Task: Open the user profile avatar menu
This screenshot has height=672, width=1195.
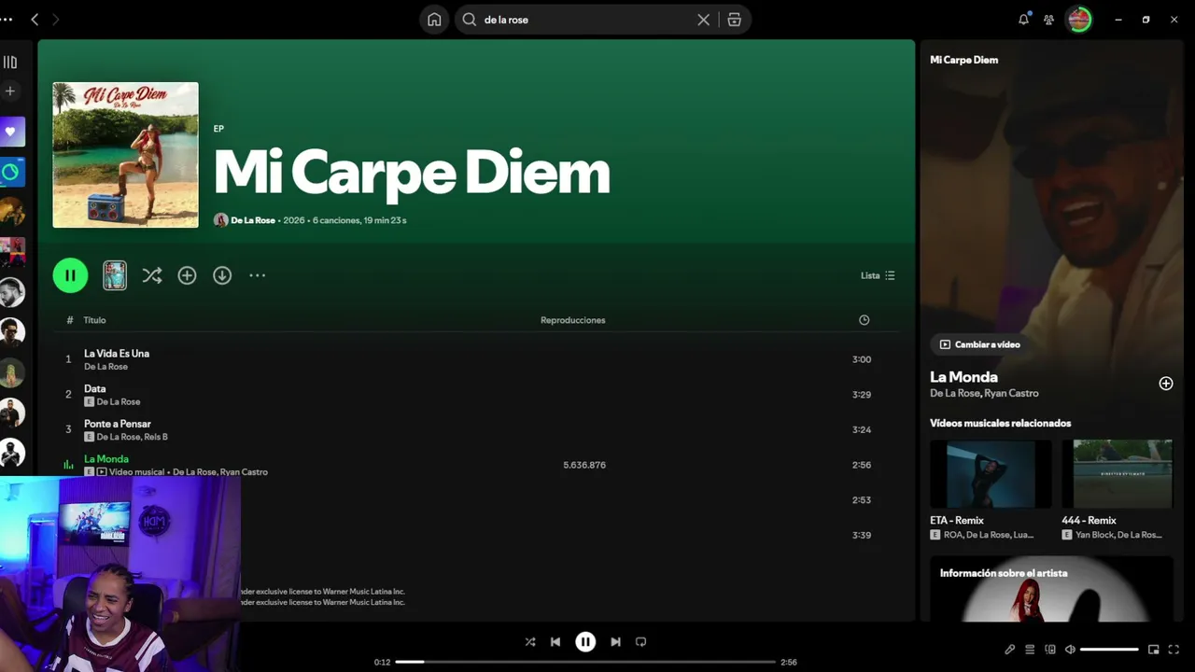Action: point(1080,20)
